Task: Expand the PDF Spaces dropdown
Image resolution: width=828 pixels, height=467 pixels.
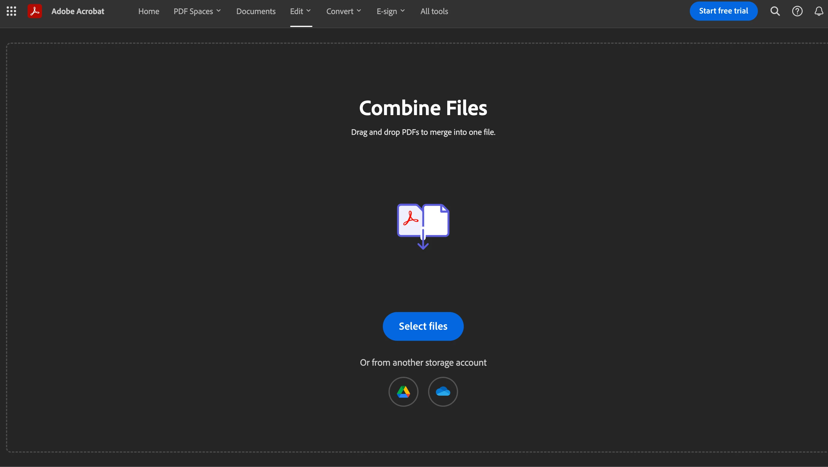Action: (x=197, y=11)
